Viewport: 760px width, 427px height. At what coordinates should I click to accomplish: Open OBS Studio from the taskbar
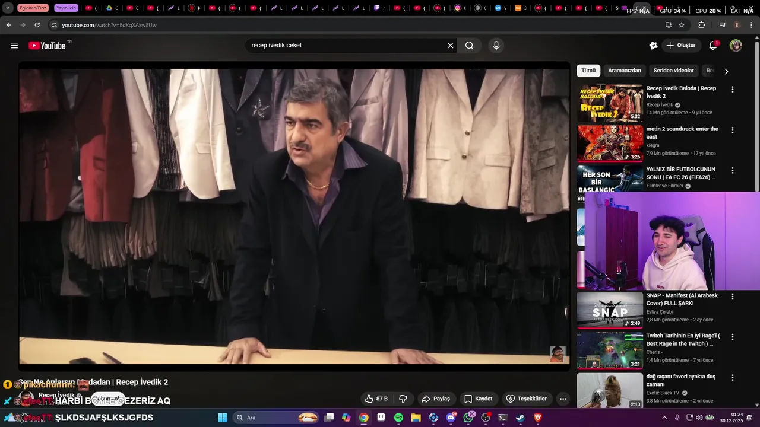pyautogui.click(x=486, y=418)
